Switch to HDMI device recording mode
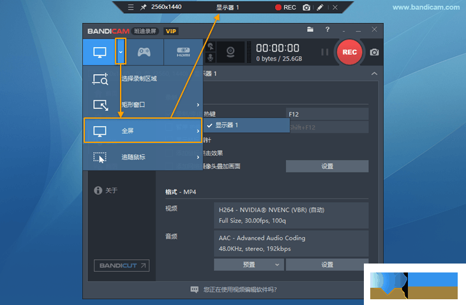The height and width of the screenshot is (305, 466). [x=183, y=52]
